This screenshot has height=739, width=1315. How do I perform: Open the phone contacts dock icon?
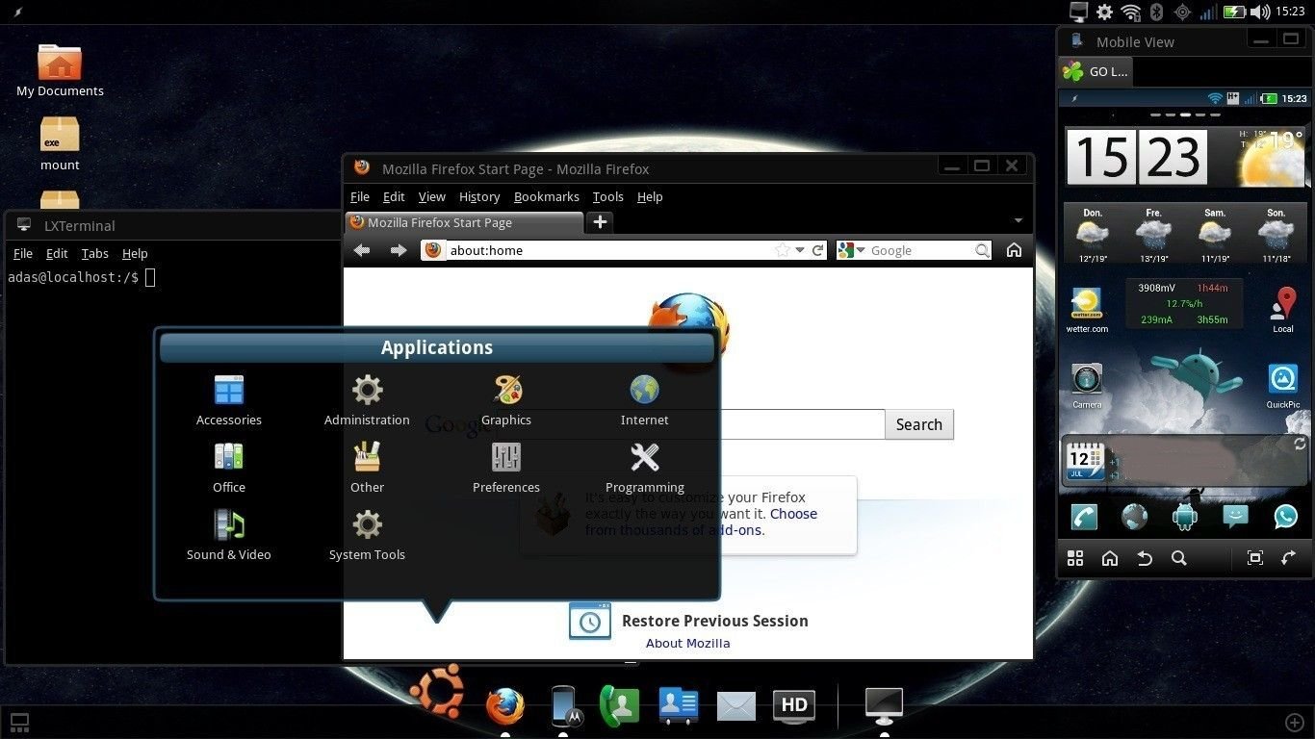(619, 705)
